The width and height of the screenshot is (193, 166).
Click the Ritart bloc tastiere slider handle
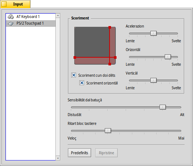(108, 131)
